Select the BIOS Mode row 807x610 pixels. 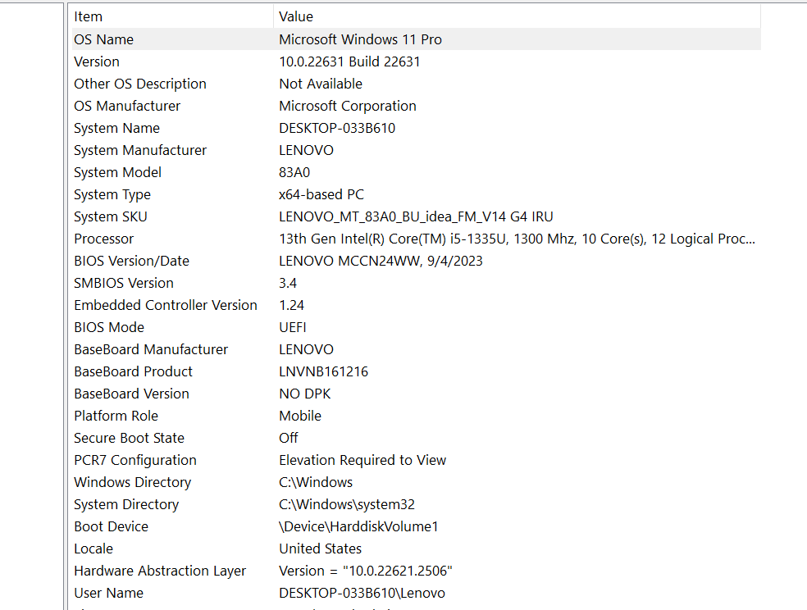pos(109,327)
